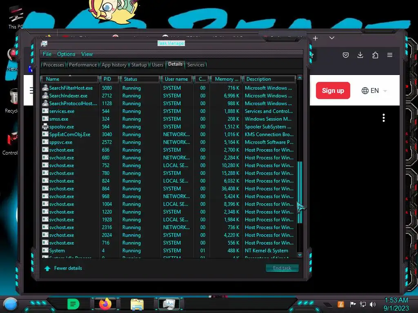Switch to the Performance tab

point(83,65)
